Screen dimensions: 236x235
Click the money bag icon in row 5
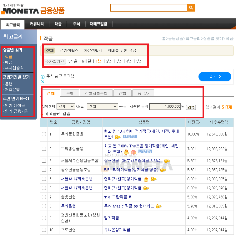146,179
